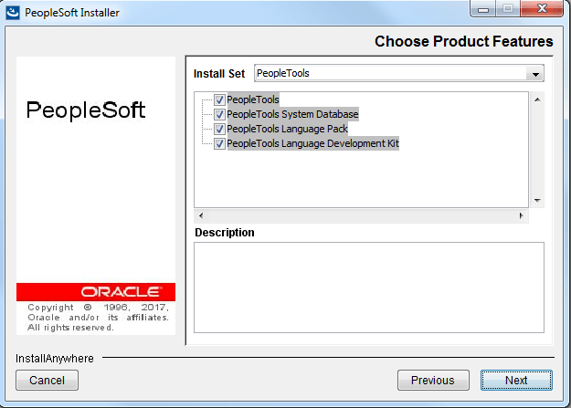Click the Choose Product Features heading
Screen dimensions: 571x408
click(x=463, y=41)
